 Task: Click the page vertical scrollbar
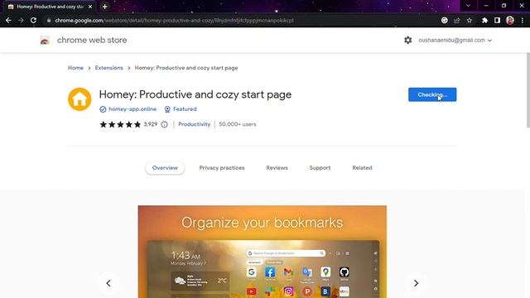[528, 90]
